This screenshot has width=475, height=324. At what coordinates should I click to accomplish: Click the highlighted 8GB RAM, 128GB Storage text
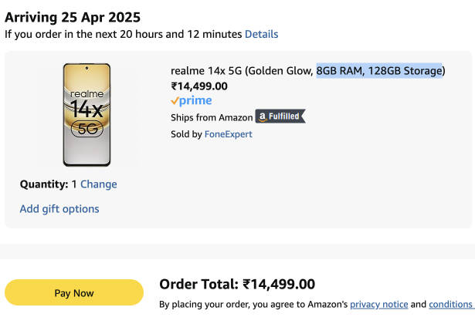click(x=378, y=71)
